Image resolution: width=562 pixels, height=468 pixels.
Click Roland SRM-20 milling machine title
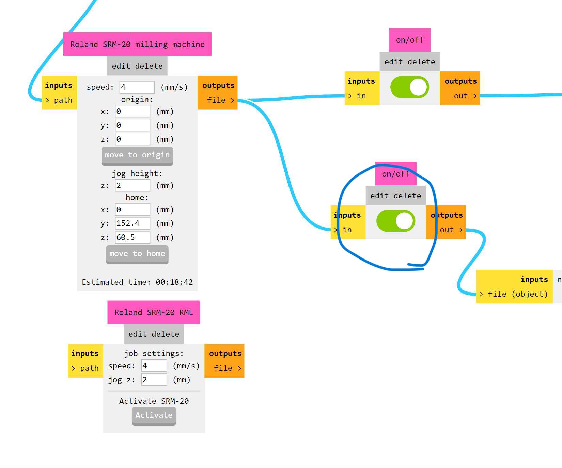137,44
